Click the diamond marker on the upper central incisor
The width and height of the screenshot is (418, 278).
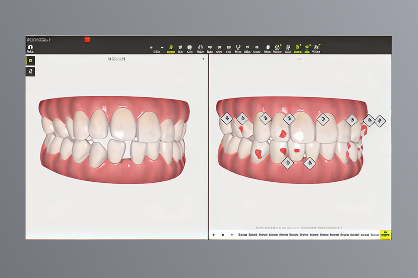click(x=289, y=119)
